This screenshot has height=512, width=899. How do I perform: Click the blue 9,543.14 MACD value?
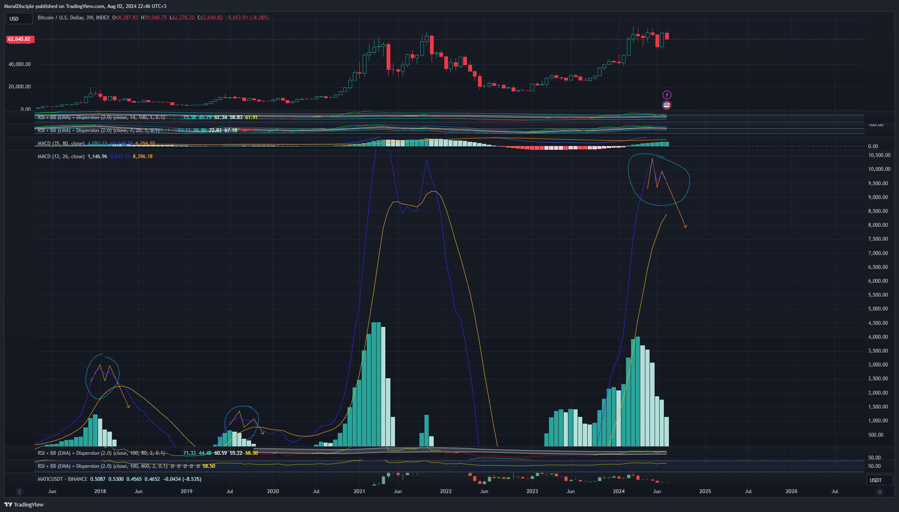(120, 157)
